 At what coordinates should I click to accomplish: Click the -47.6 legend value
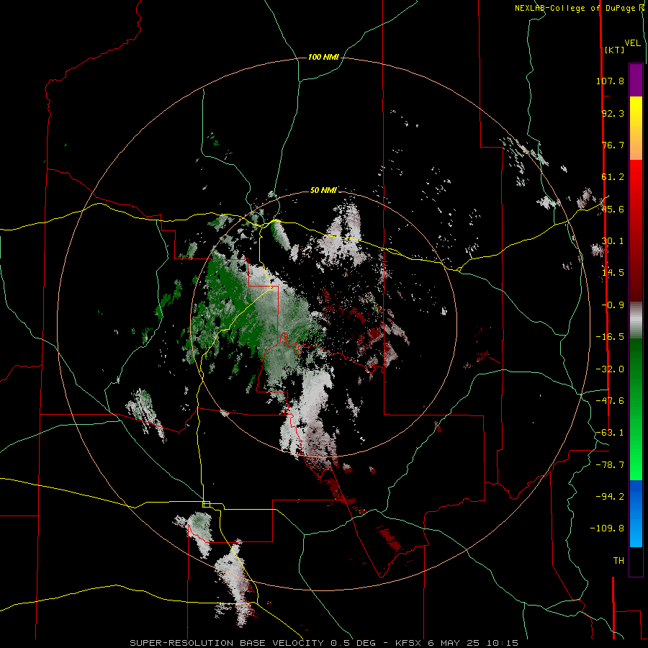610,401
